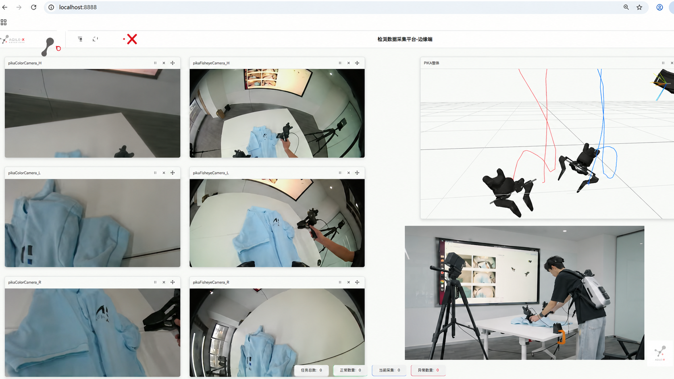Click the AgileX logo at top left

[13, 39]
